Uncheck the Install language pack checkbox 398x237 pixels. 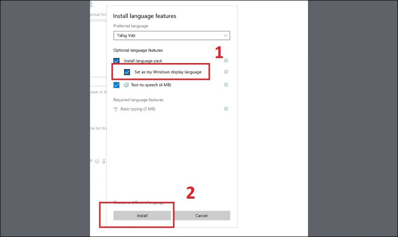pos(116,61)
